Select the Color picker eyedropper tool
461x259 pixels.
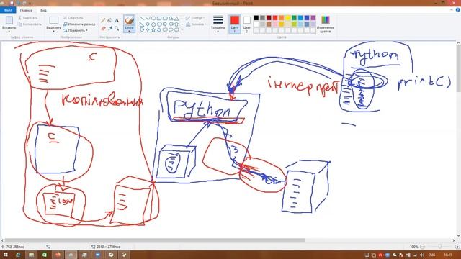click(110, 28)
